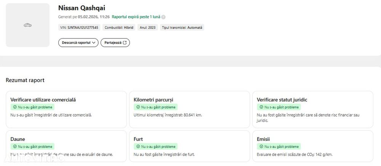Screen dimensions: 381x166
Task: Click the help icon beside report expiry
Action: click(x=163, y=17)
